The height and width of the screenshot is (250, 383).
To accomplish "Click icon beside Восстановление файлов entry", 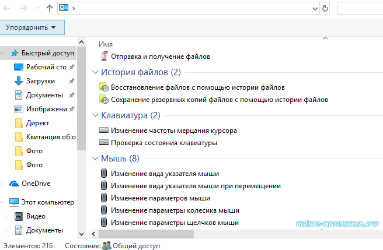I will point(104,87).
